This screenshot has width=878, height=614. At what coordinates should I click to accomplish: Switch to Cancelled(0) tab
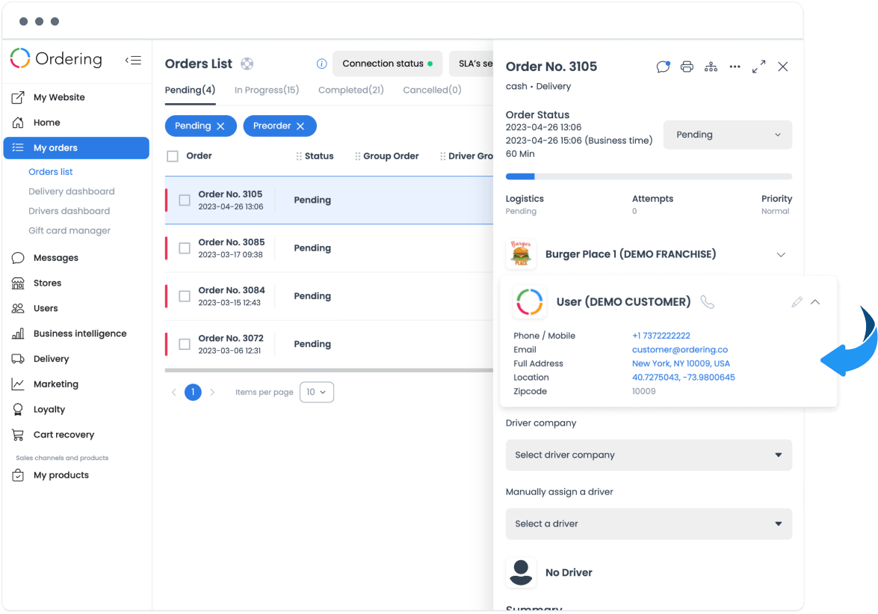(433, 90)
